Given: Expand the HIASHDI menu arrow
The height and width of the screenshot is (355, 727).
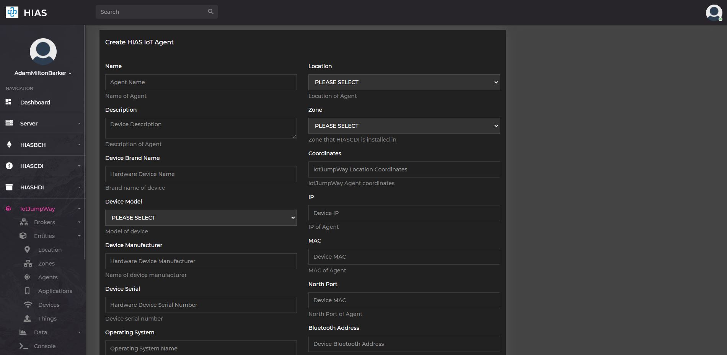Looking at the screenshot, I should (79, 187).
